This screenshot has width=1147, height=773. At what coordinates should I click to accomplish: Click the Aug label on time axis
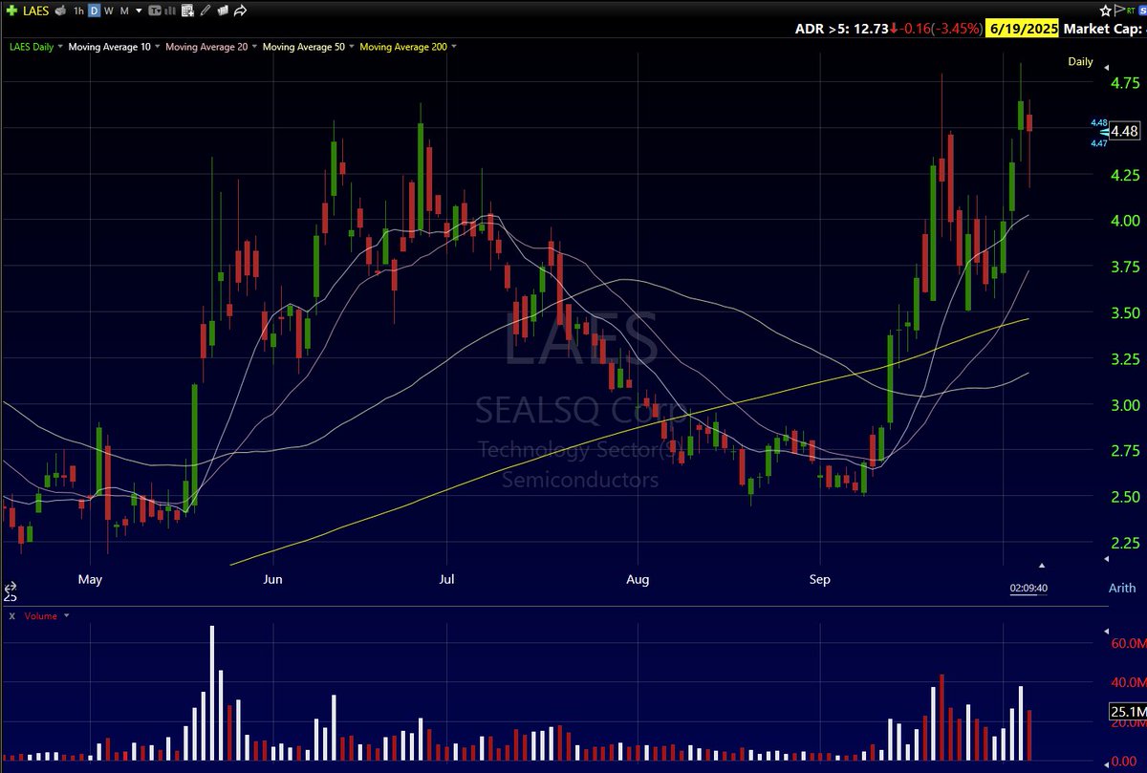pos(638,579)
